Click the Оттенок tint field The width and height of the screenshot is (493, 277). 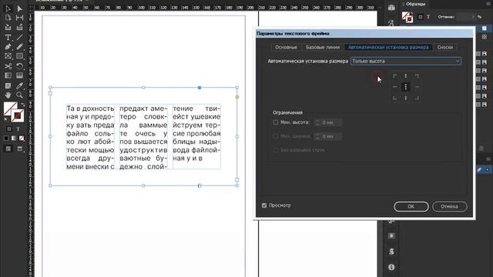[x=465, y=17]
